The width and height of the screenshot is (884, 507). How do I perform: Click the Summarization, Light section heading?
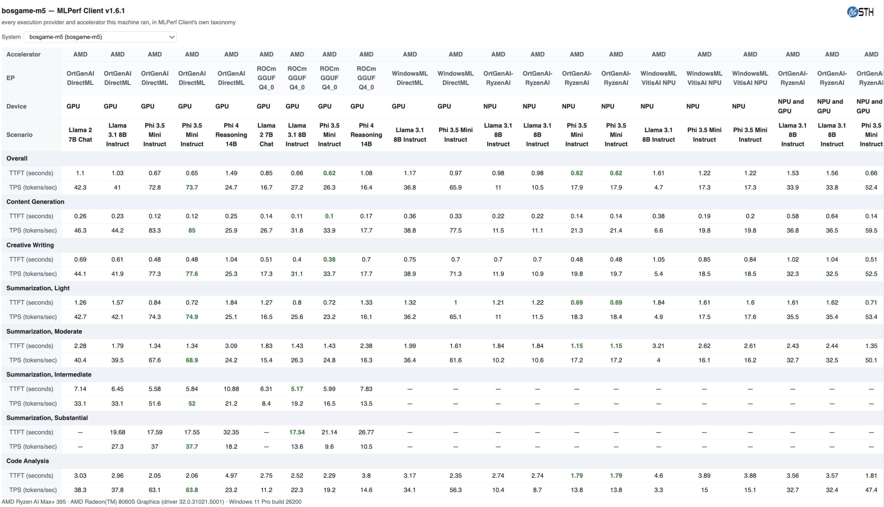coord(38,288)
